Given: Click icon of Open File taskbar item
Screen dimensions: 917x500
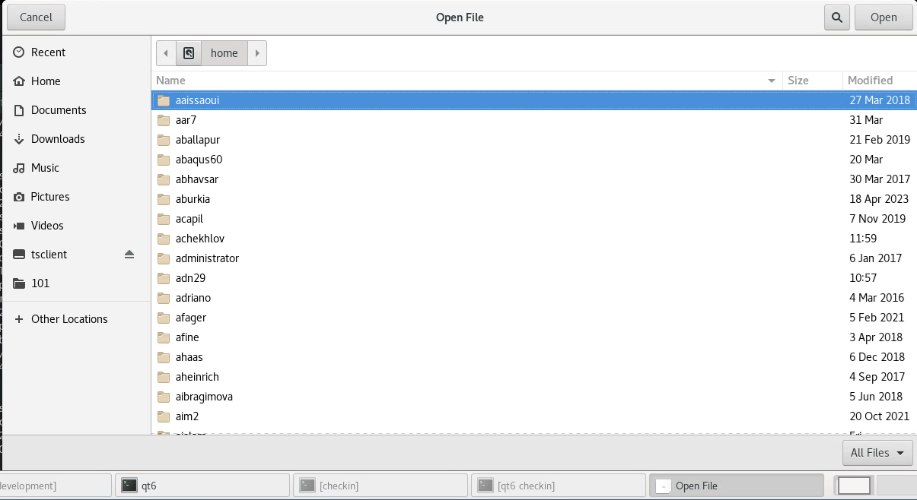Looking at the screenshot, I should [x=664, y=486].
